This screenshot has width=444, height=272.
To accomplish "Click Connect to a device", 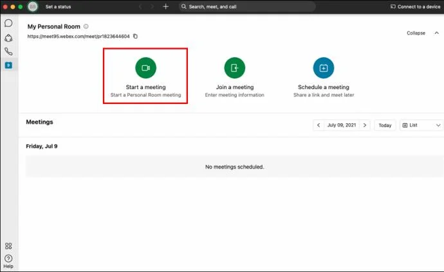I will (x=414, y=6).
